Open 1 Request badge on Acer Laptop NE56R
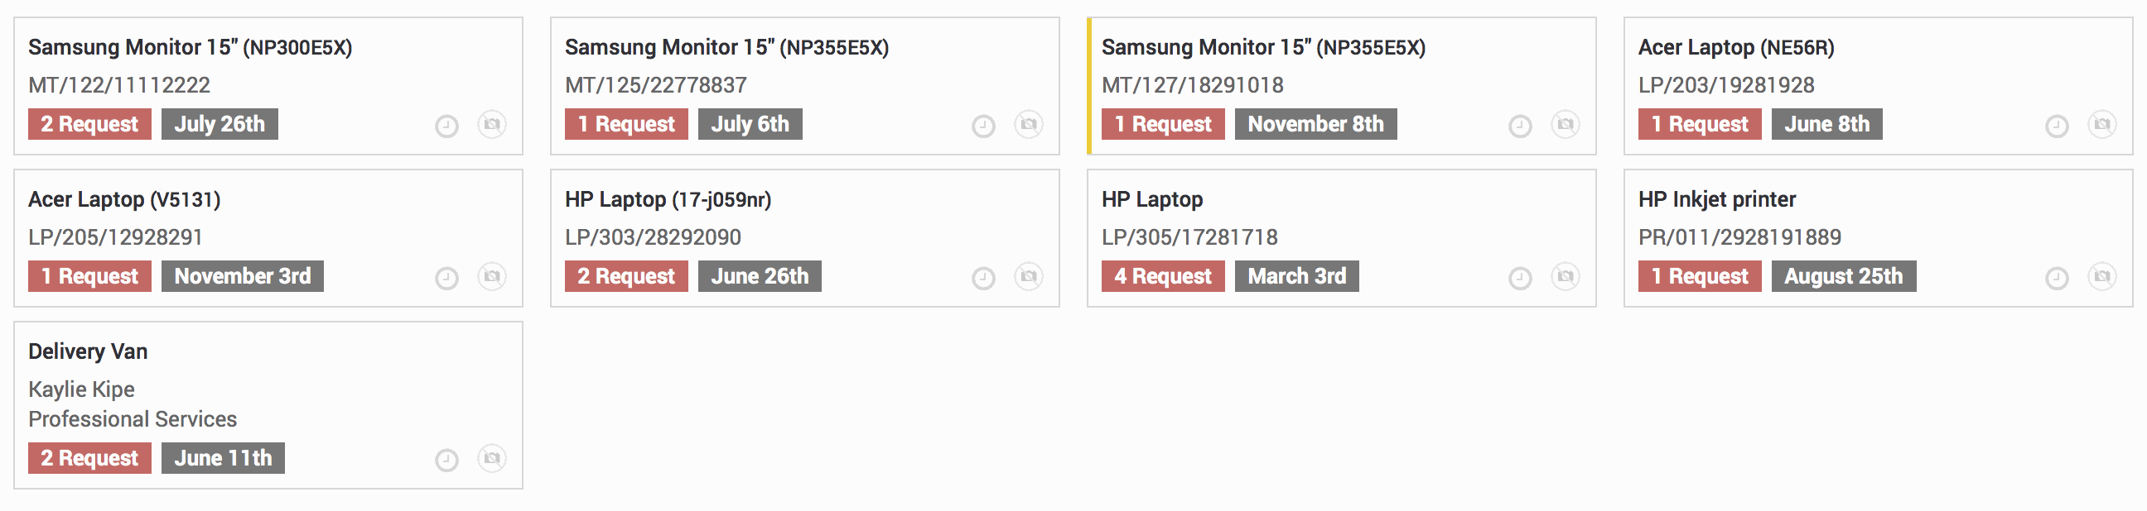Image resolution: width=2147 pixels, height=511 pixels. click(x=1700, y=124)
